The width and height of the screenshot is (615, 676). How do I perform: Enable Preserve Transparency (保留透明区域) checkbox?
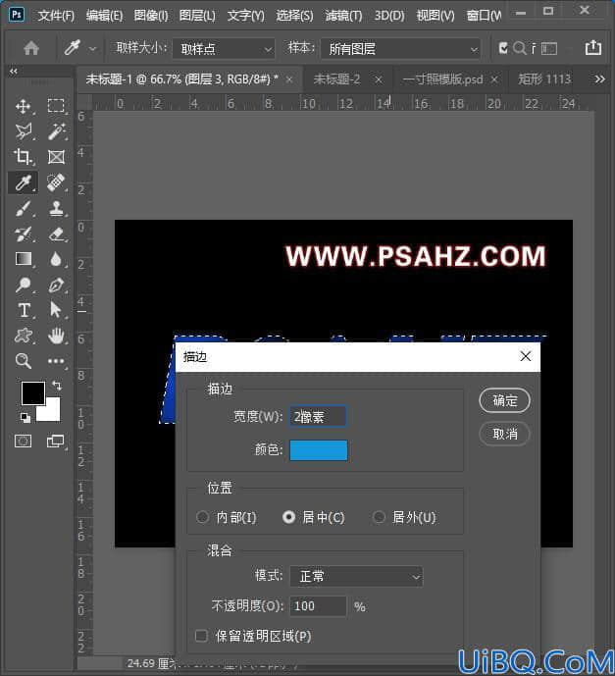pyautogui.click(x=201, y=636)
